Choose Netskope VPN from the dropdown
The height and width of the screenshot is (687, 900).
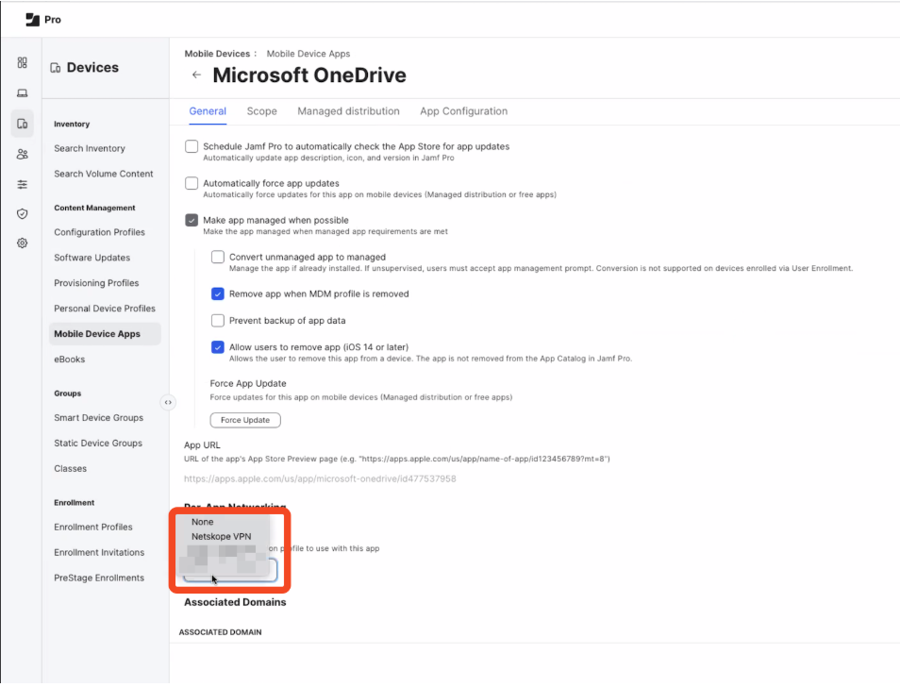point(222,536)
